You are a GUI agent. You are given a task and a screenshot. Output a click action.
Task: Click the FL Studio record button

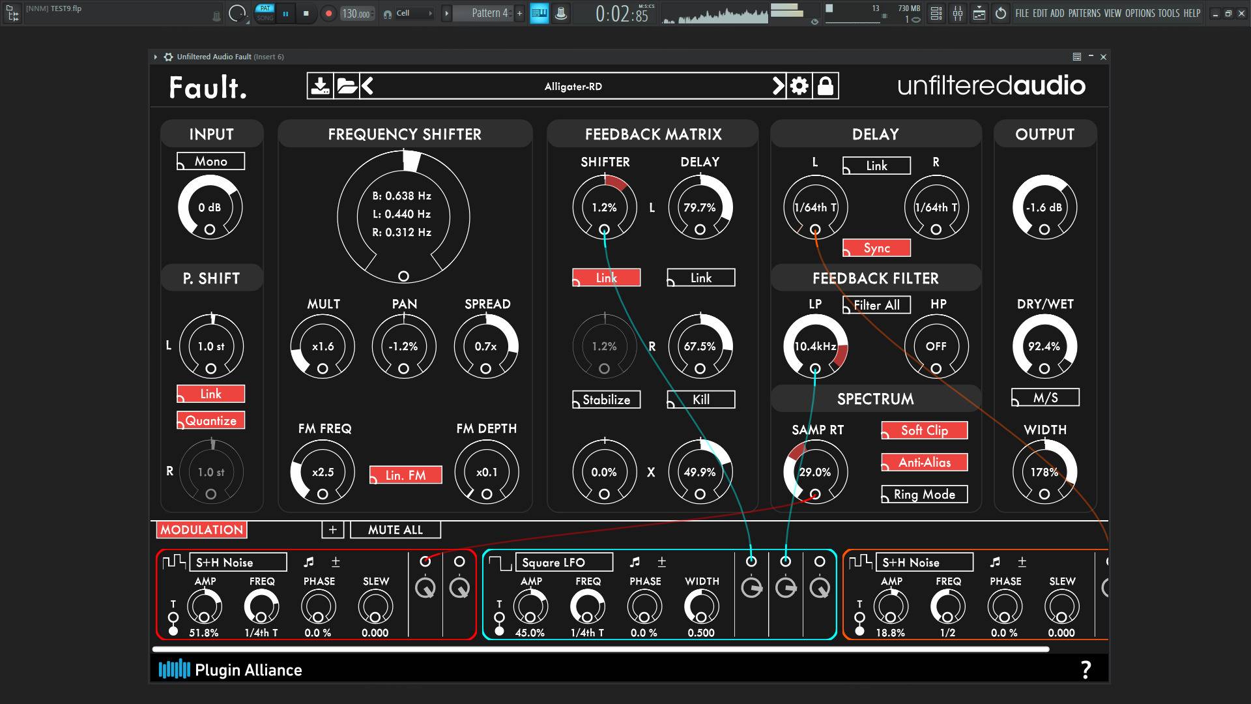click(328, 13)
